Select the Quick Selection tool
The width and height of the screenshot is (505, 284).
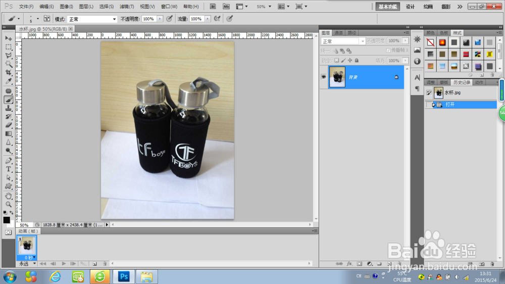pos(9,64)
